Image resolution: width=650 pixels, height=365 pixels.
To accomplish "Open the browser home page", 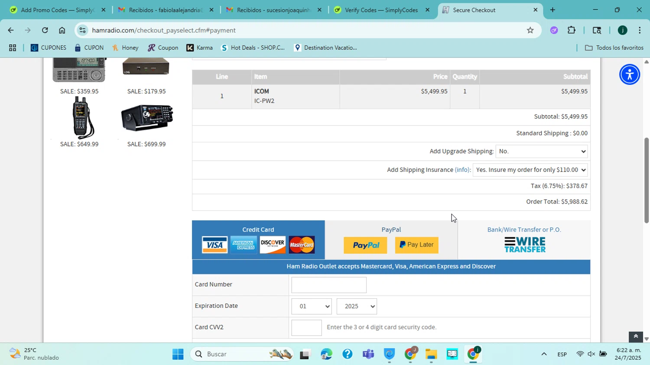I will 62,30.
